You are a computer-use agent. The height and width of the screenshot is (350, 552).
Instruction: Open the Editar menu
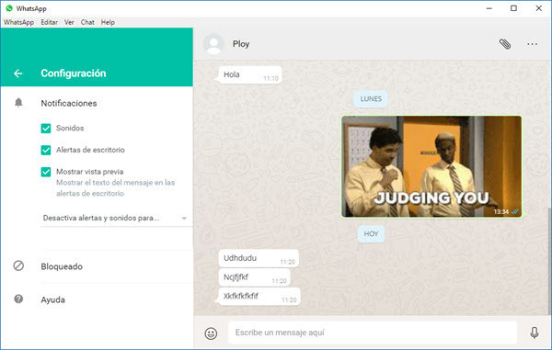[50, 22]
